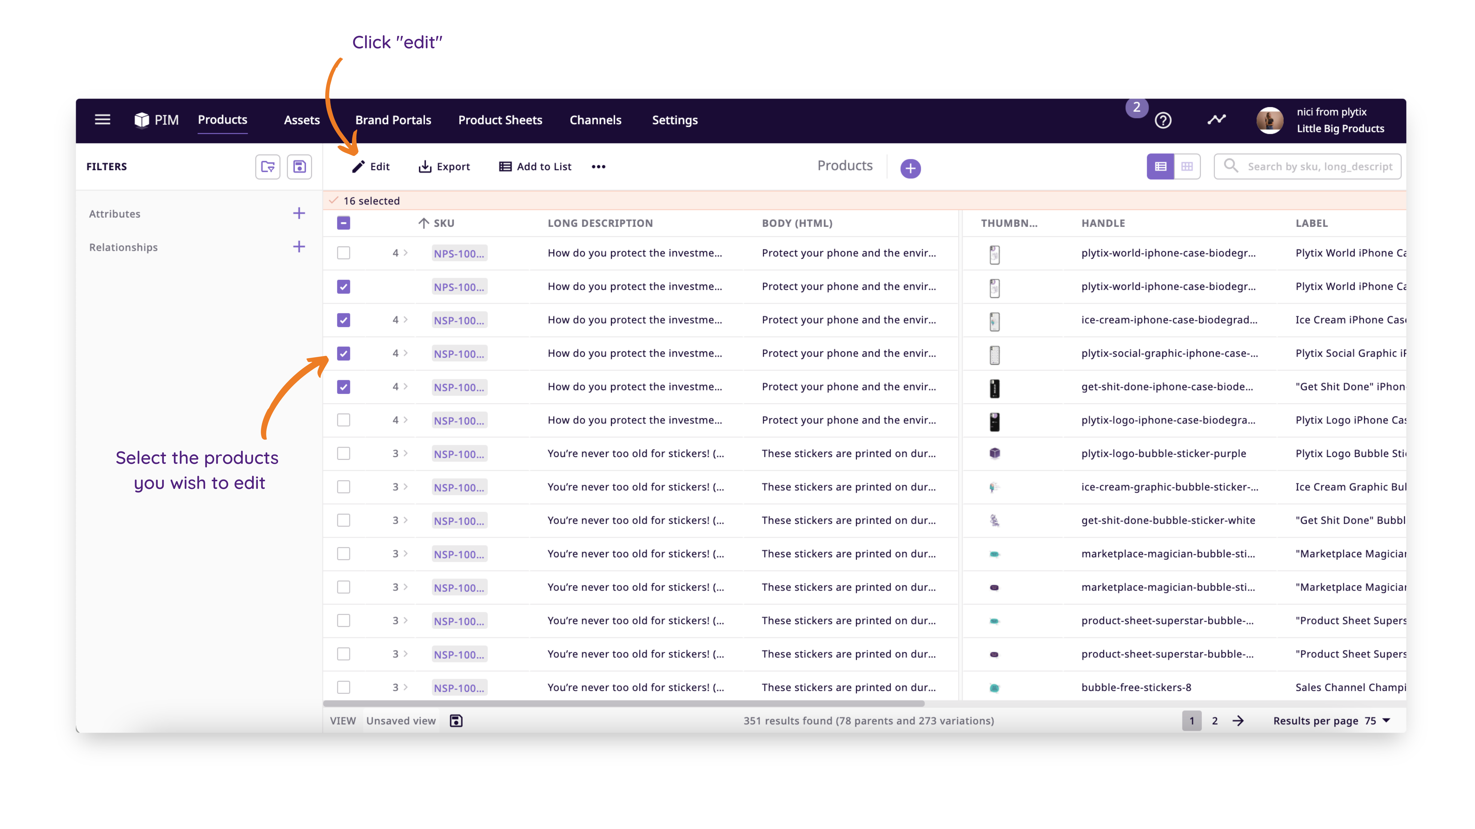Click the Edit button
The width and height of the screenshot is (1475, 829).
pyautogui.click(x=371, y=167)
